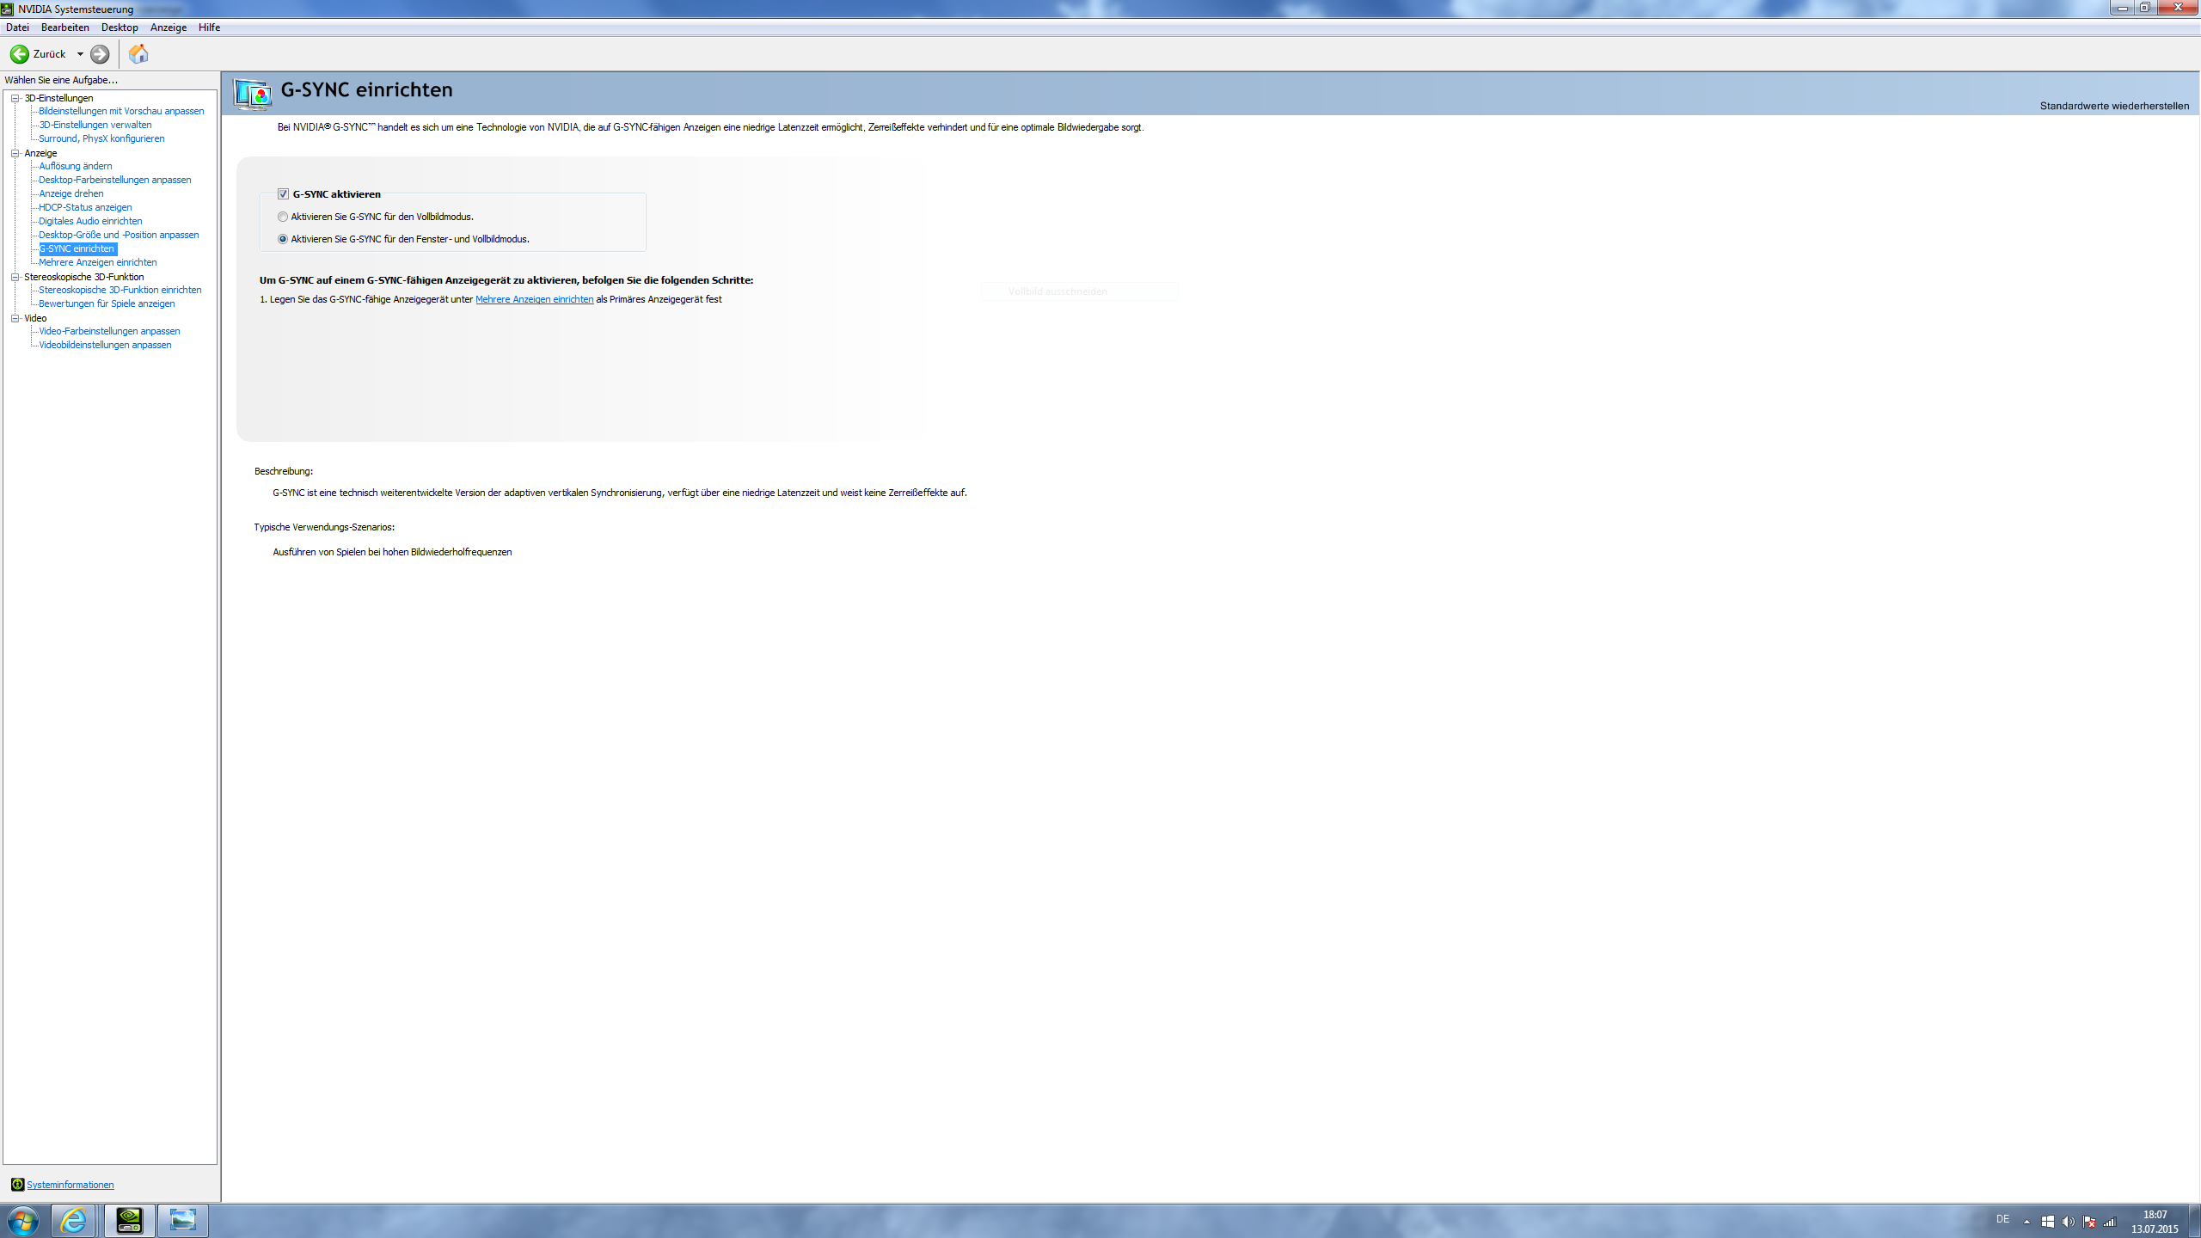The image size is (2201, 1238).
Task: Open the Bearbeiten menu
Action: pyautogui.click(x=65, y=28)
